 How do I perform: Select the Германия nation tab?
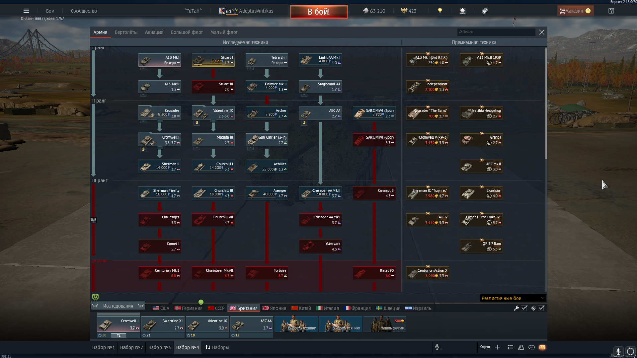[189, 308]
